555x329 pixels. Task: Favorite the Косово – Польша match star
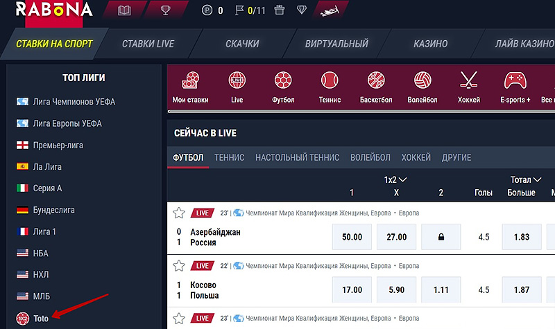179,266
